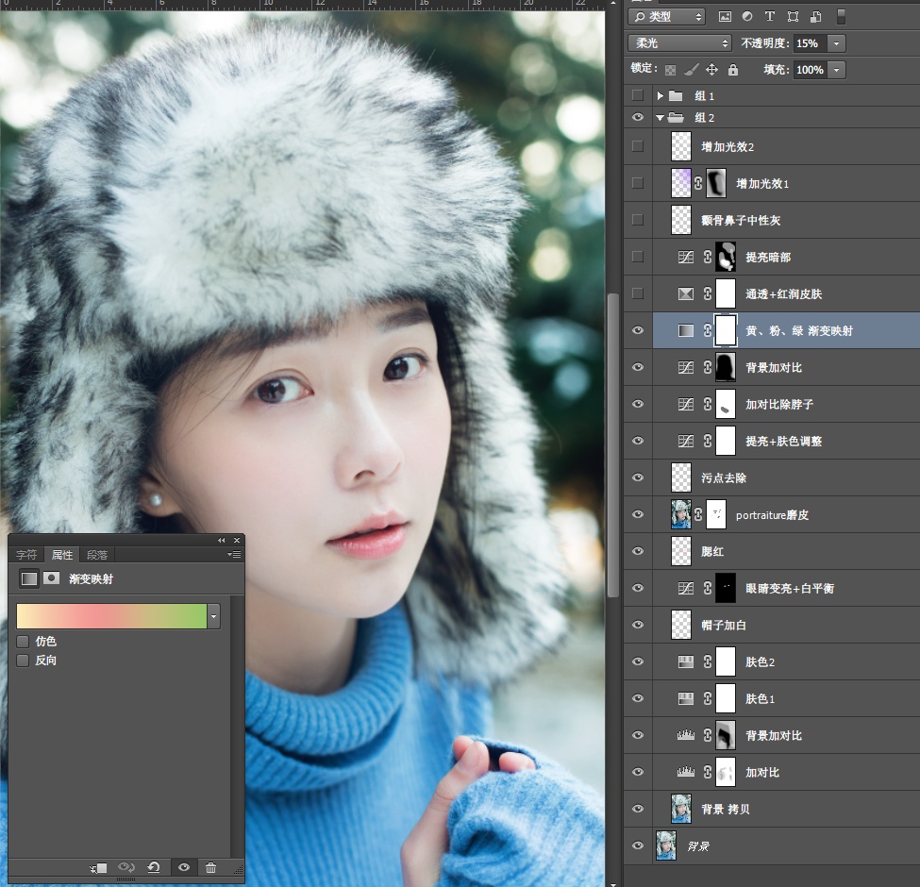
Task: Click selective color icon of 肤色2 layer
Action: pyautogui.click(x=686, y=661)
